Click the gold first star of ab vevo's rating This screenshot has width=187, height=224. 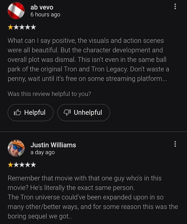click(x=10, y=27)
